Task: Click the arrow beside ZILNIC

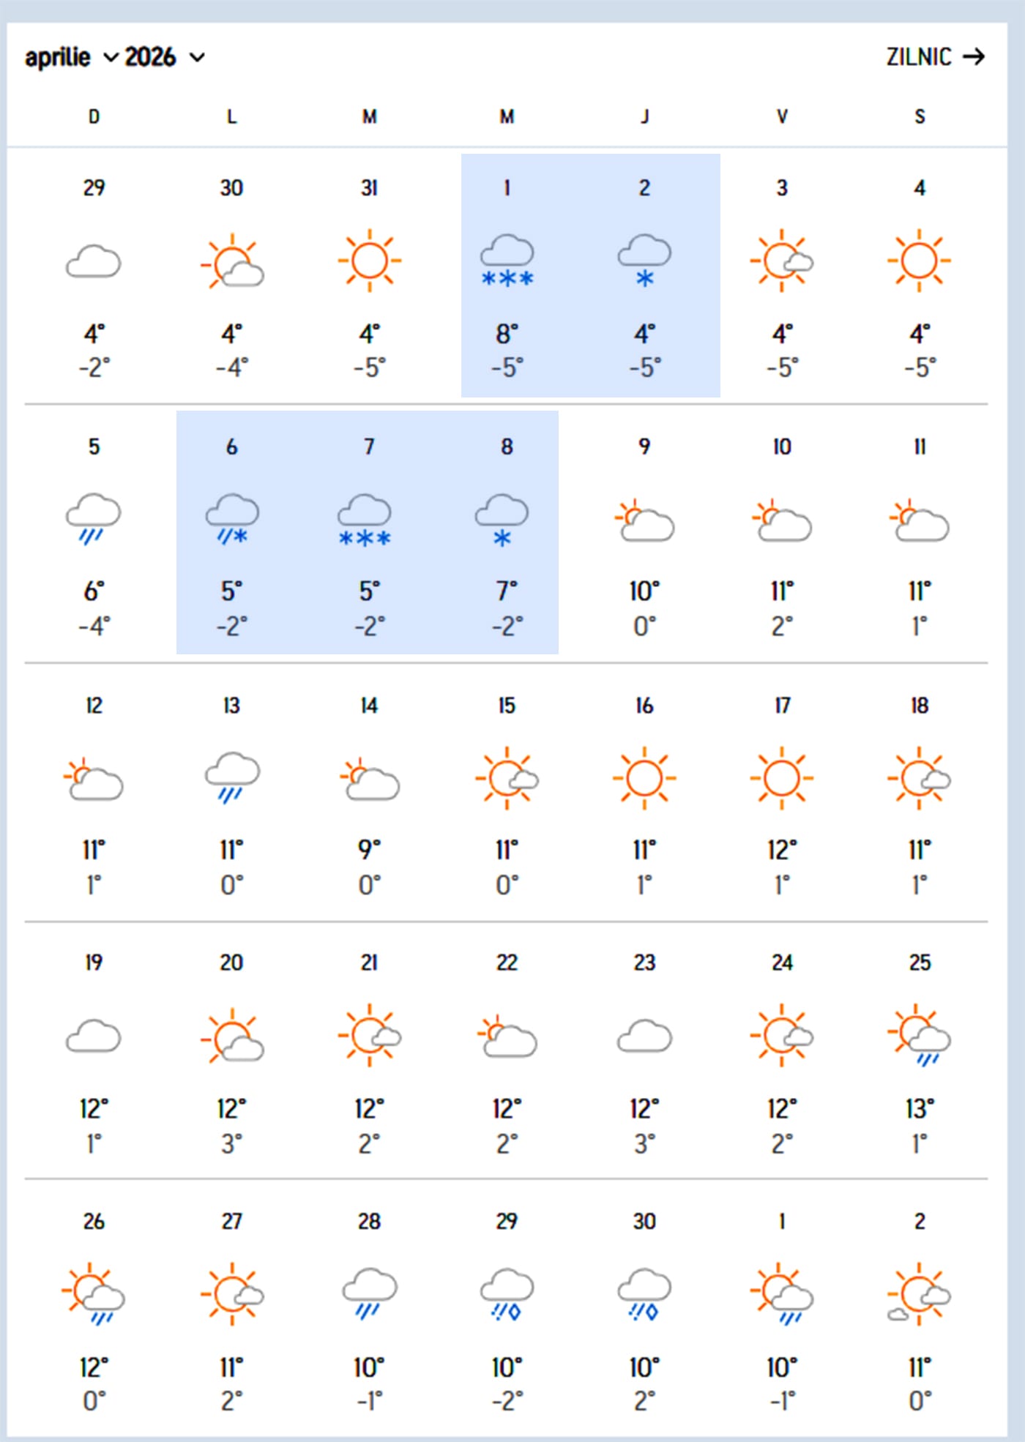Action: (974, 57)
